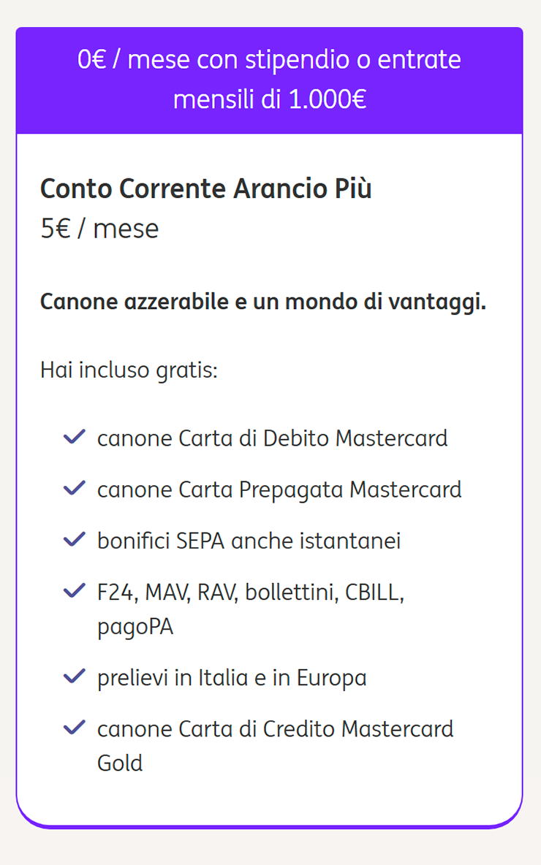Click mensili di 1.000€ in purple header
Viewport: 541px width, 865px height.
(269, 100)
